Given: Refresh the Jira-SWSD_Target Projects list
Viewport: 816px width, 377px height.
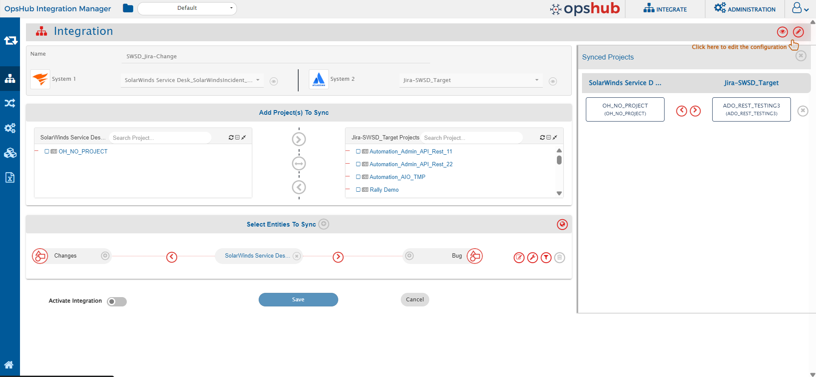Looking at the screenshot, I should [542, 138].
